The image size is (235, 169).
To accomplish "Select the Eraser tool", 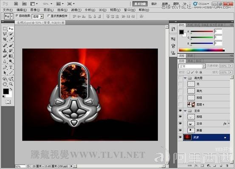I will pos(5,56).
